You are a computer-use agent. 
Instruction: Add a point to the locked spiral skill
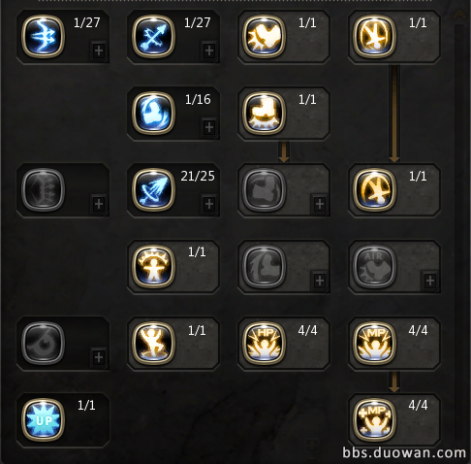point(99,357)
